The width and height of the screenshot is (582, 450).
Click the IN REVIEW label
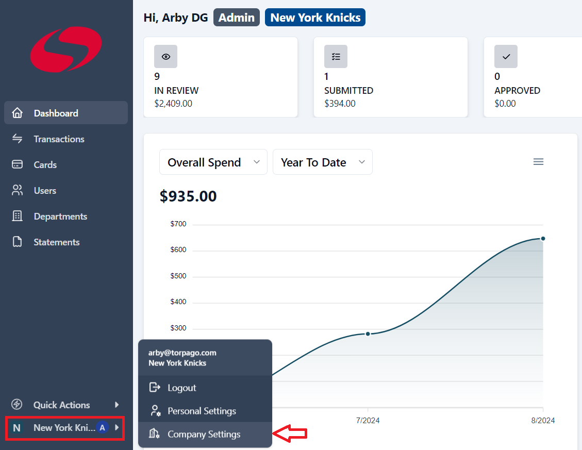(176, 91)
